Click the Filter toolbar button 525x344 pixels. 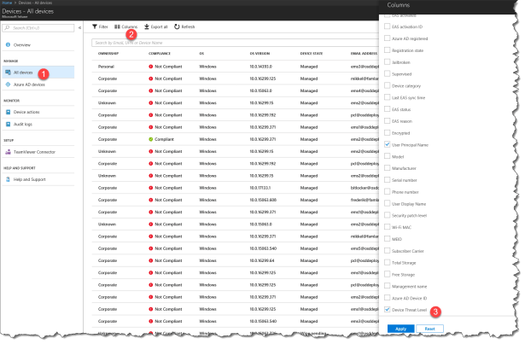[x=100, y=26]
